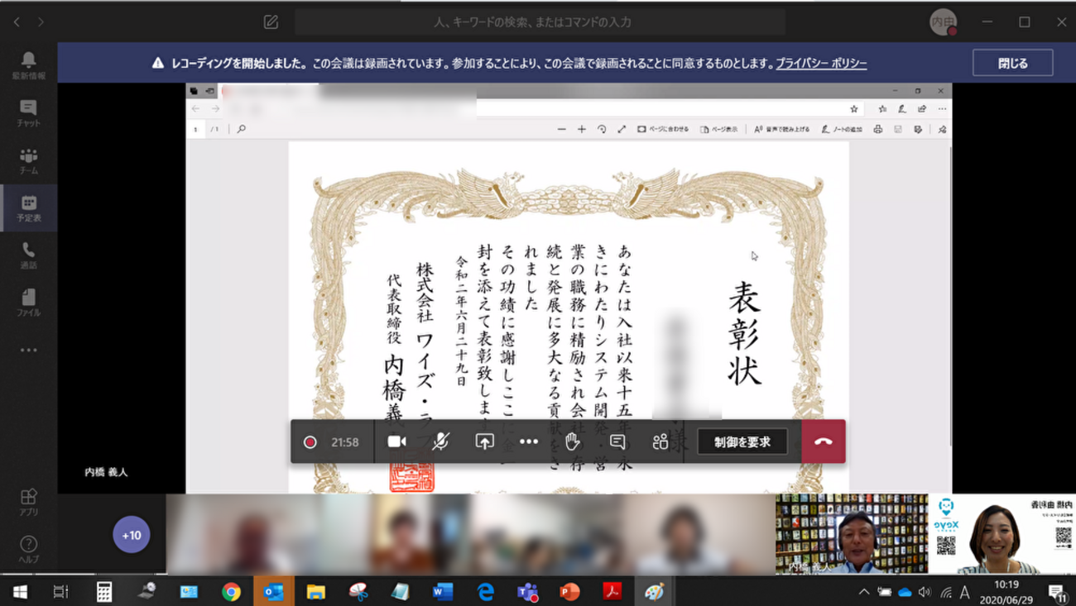Show the +10 additional participants
The image size is (1076, 606).
(x=132, y=535)
